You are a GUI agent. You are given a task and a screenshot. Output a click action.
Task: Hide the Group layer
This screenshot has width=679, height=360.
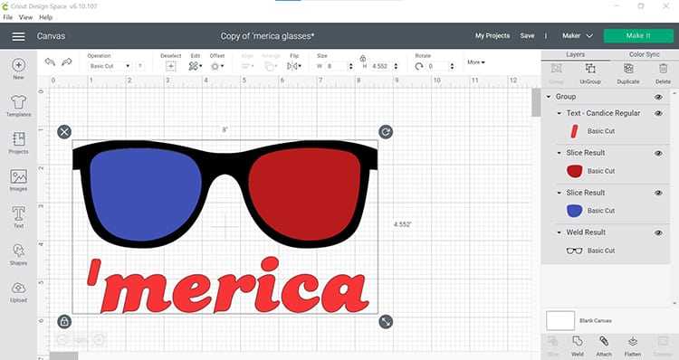point(659,97)
